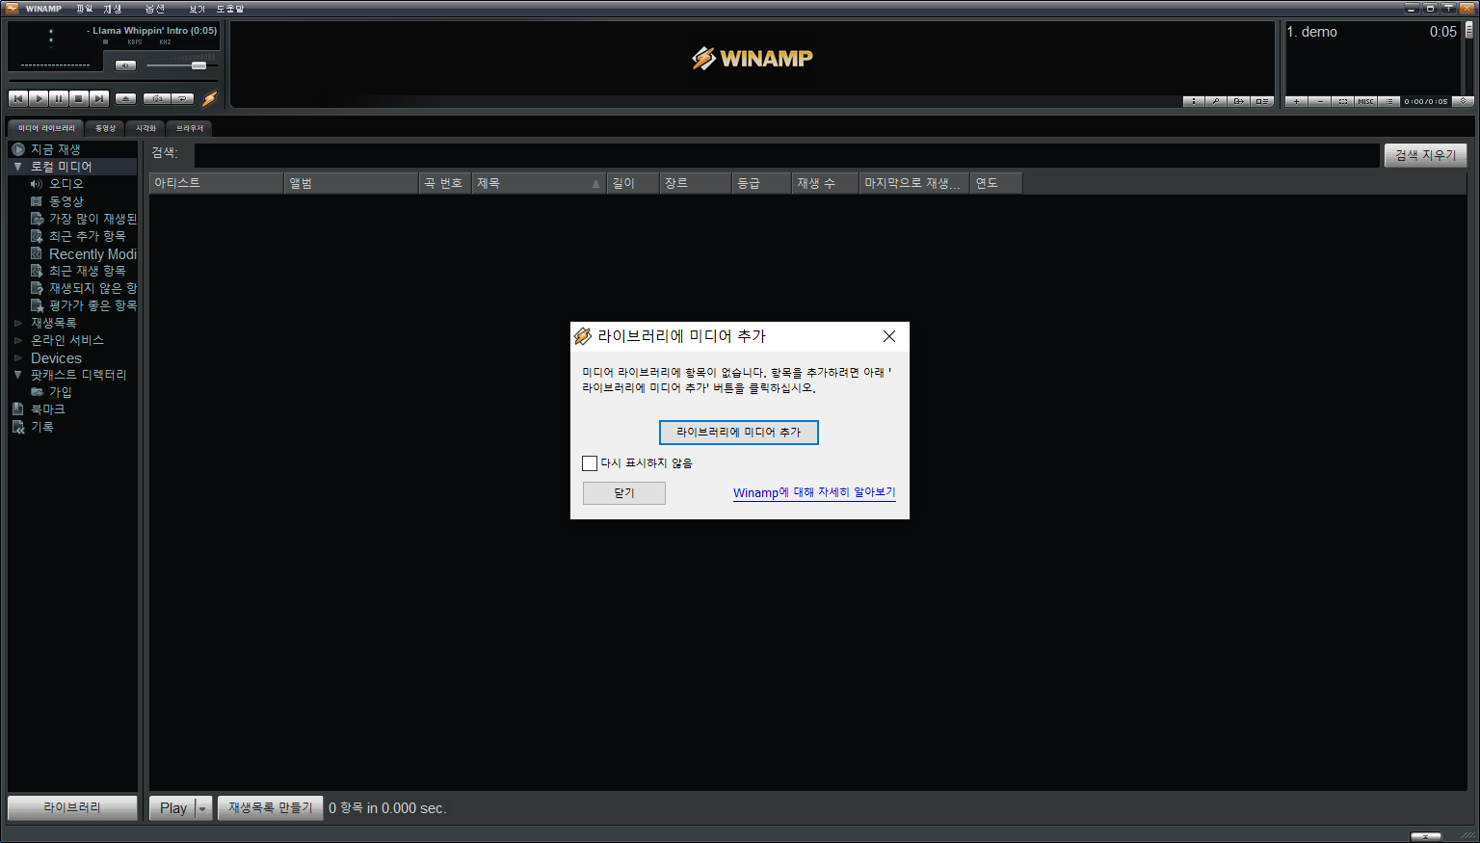The height and width of the screenshot is (843, 1480).
Task: Remove playlist items with minus button
Action: click(1319, 101)
